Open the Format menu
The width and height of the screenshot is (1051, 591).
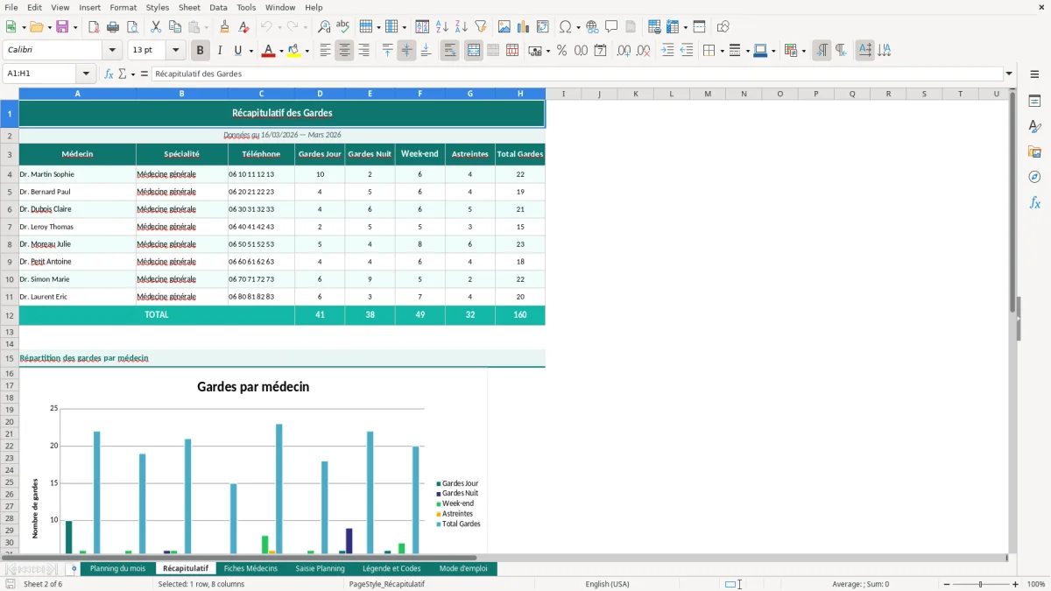click(123, 7)
